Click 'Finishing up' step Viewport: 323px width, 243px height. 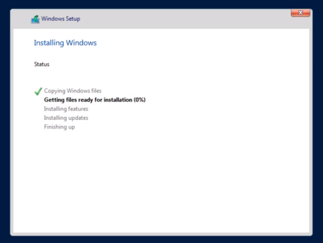[59, 127]
